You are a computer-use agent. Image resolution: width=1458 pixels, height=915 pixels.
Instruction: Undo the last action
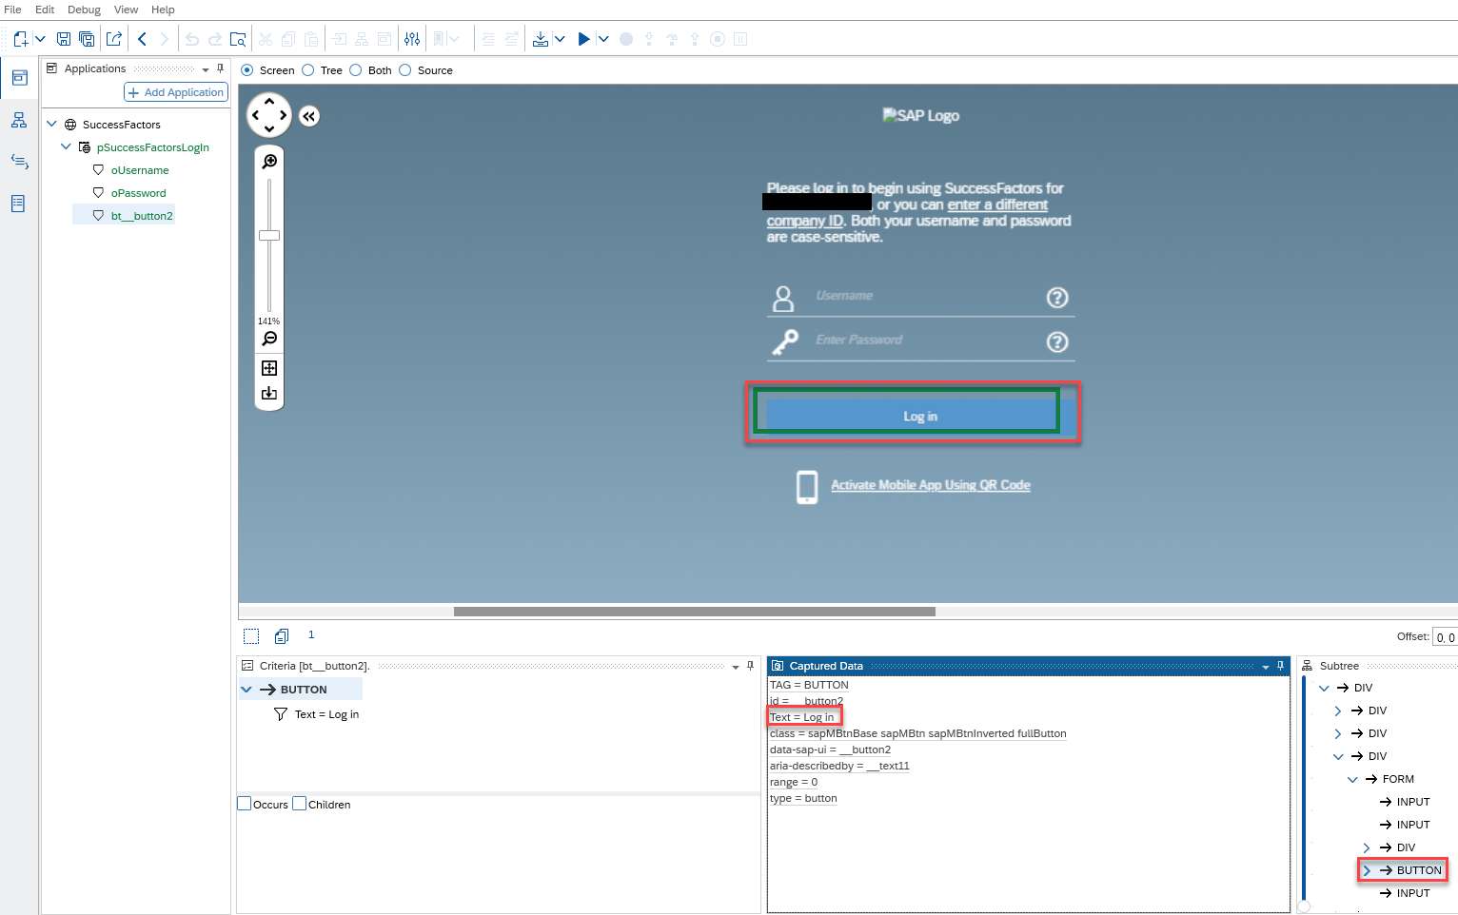tap(191, 38)
